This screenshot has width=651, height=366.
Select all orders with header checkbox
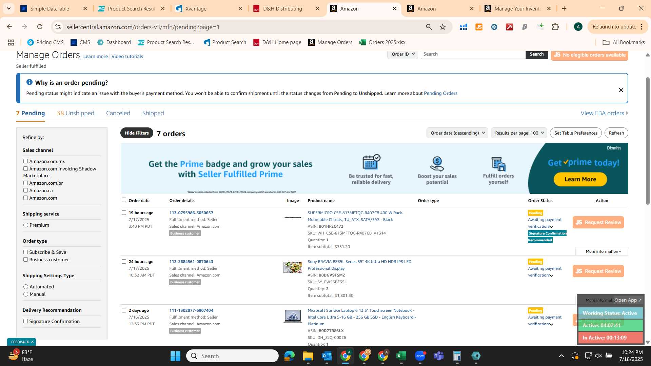point(124,200)
